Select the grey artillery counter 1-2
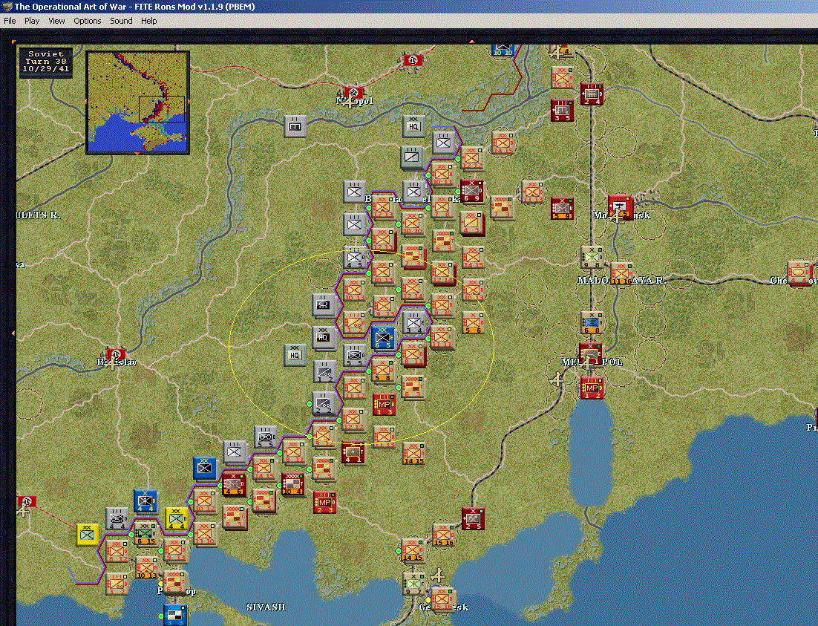This screenshot has height=626, width=818. 325,371
